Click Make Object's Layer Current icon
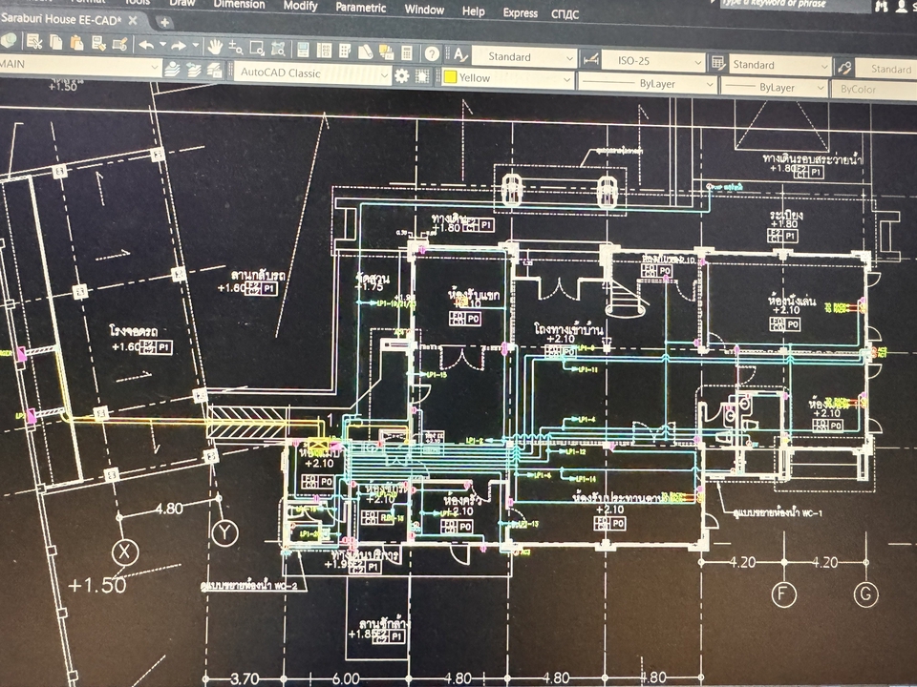Viewport: 917px width, 687px height. [171, 69]
